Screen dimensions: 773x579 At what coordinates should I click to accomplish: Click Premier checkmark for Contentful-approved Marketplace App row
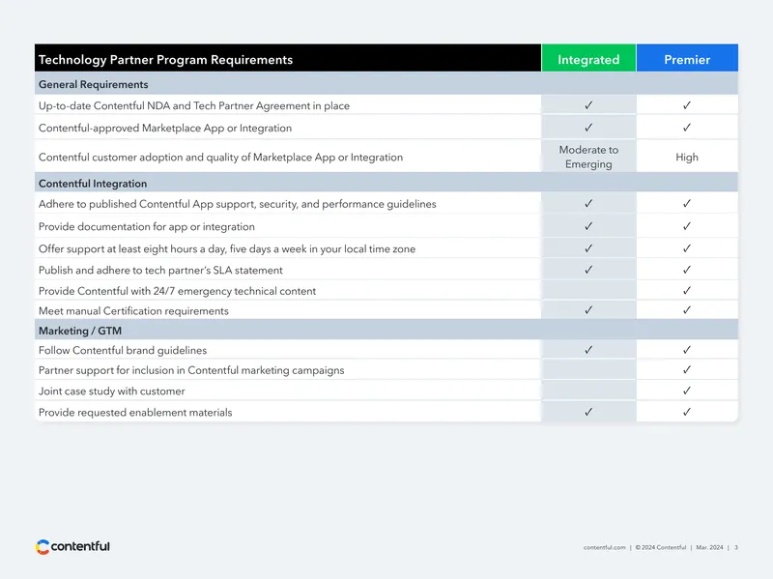tap(687, 128)
